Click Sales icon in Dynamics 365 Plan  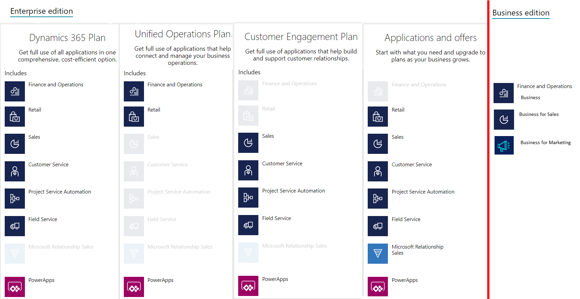(x=15, y=144)
